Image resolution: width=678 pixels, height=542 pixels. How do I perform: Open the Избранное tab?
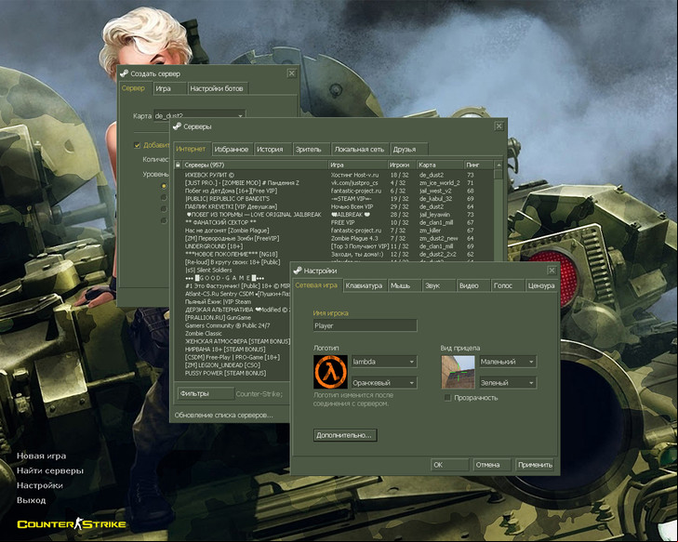click(232, 149)
